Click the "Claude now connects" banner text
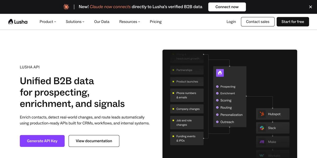This screenshot has height=158, width=317. (x=110, y=7)
